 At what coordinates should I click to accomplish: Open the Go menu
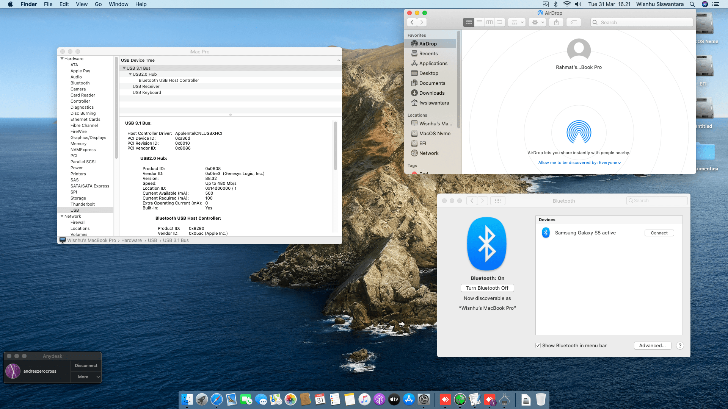98,4
